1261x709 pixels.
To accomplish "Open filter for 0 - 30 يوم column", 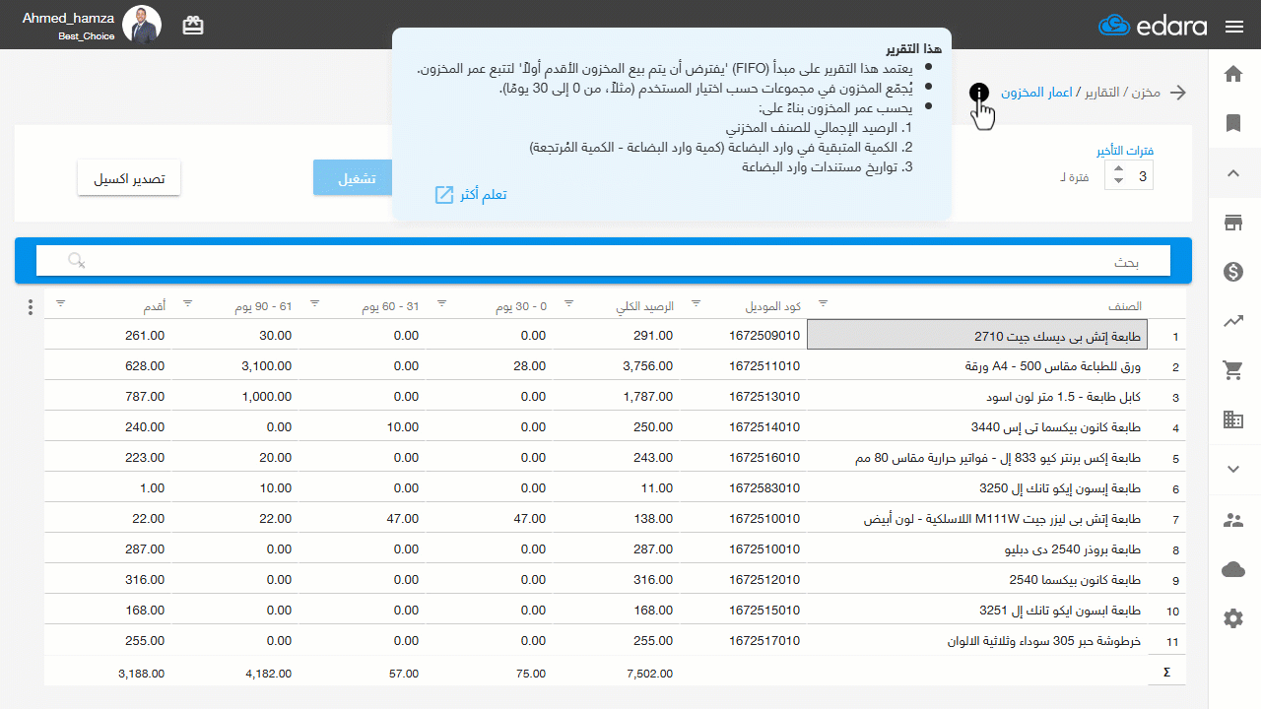I will click(x=441, y=303).
